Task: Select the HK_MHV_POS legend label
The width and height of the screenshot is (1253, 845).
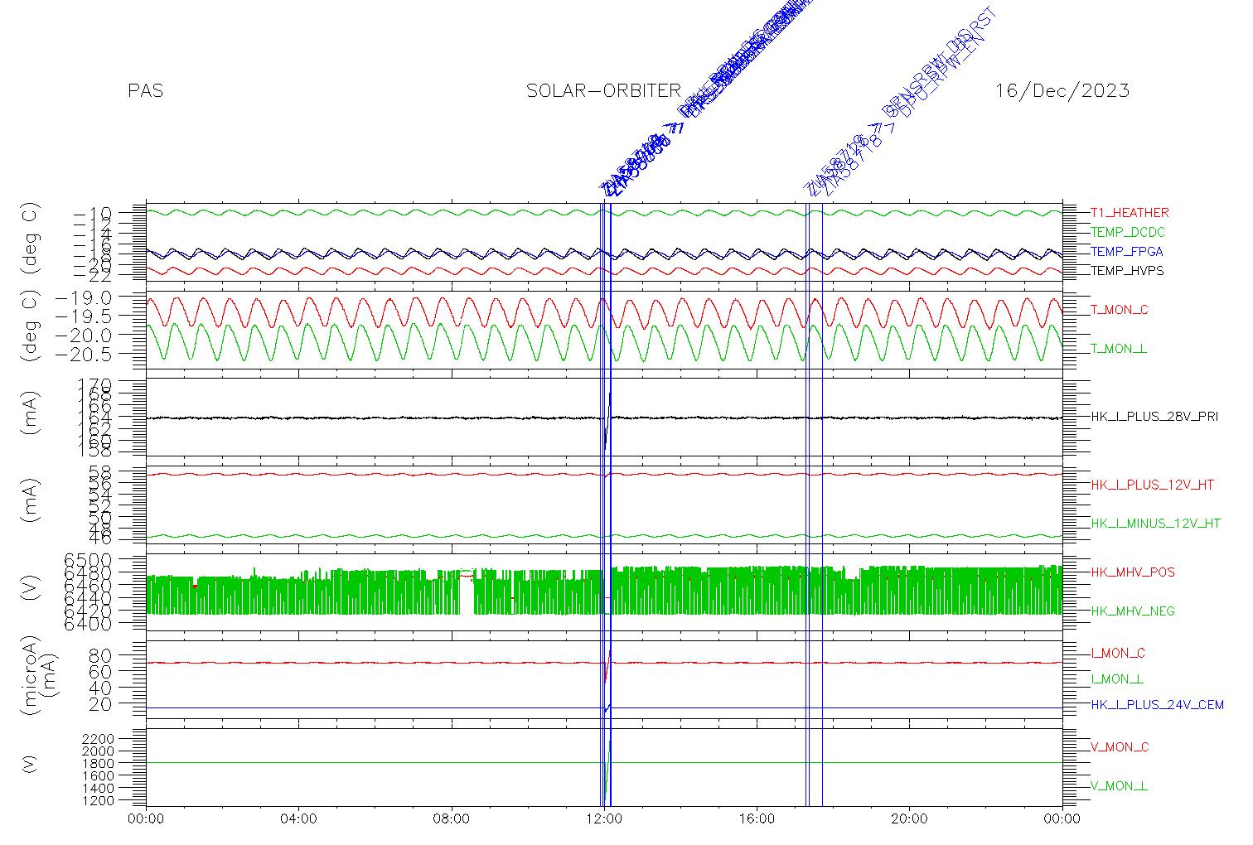Action: coord(1133,572)
